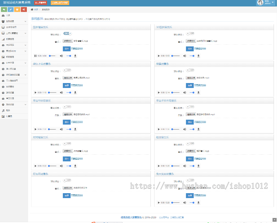
Task: Adjust the 投票背景乐 volume slider
Action: coord(192,93)
